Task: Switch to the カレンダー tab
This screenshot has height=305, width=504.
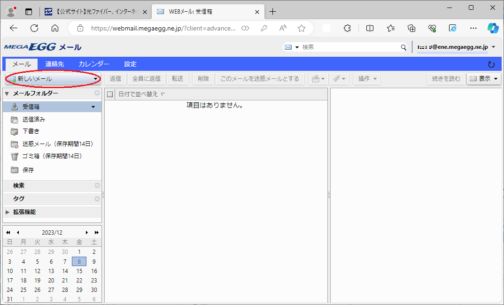Action: [x=94, y=64]
